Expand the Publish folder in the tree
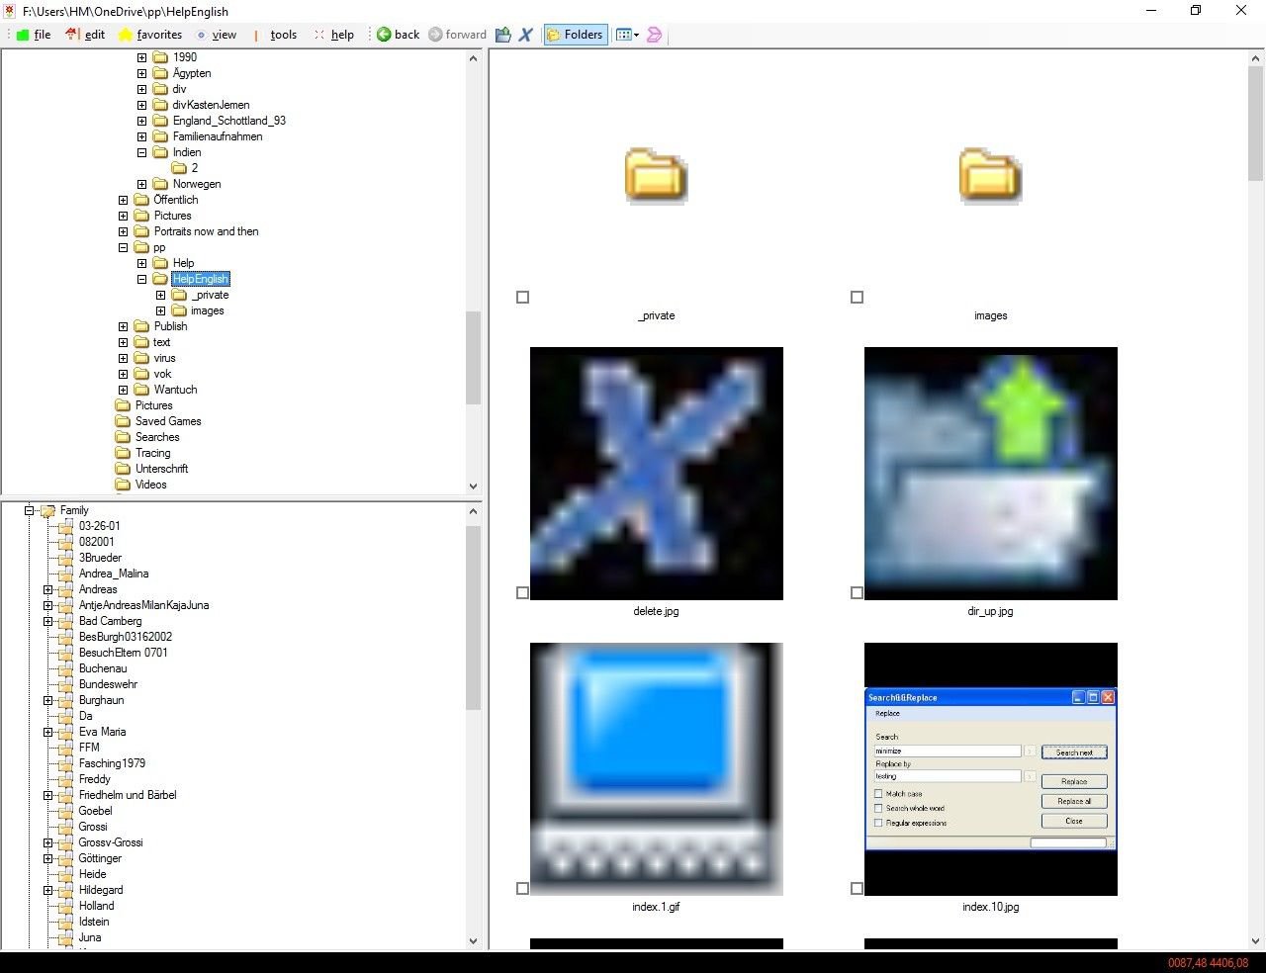Screen dimensions: 1266x973 point(123,325)
